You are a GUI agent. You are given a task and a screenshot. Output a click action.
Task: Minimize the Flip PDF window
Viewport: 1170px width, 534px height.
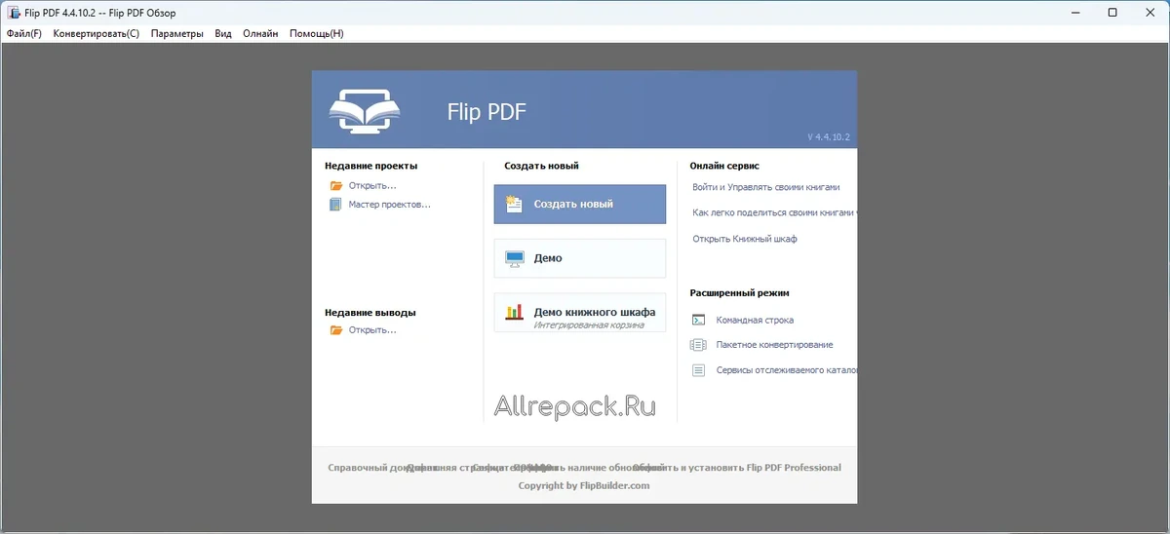(1075, 13)
